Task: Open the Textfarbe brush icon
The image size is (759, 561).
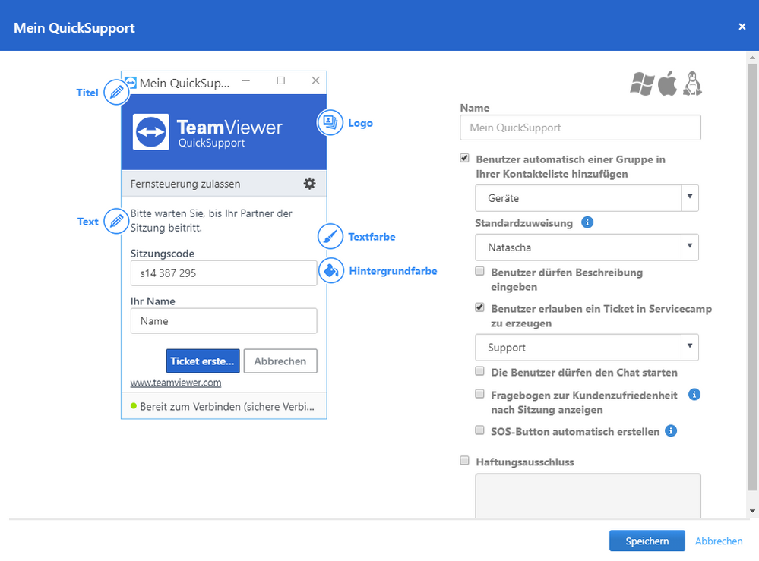Action: pyautogui.click(x=330, y=237)
